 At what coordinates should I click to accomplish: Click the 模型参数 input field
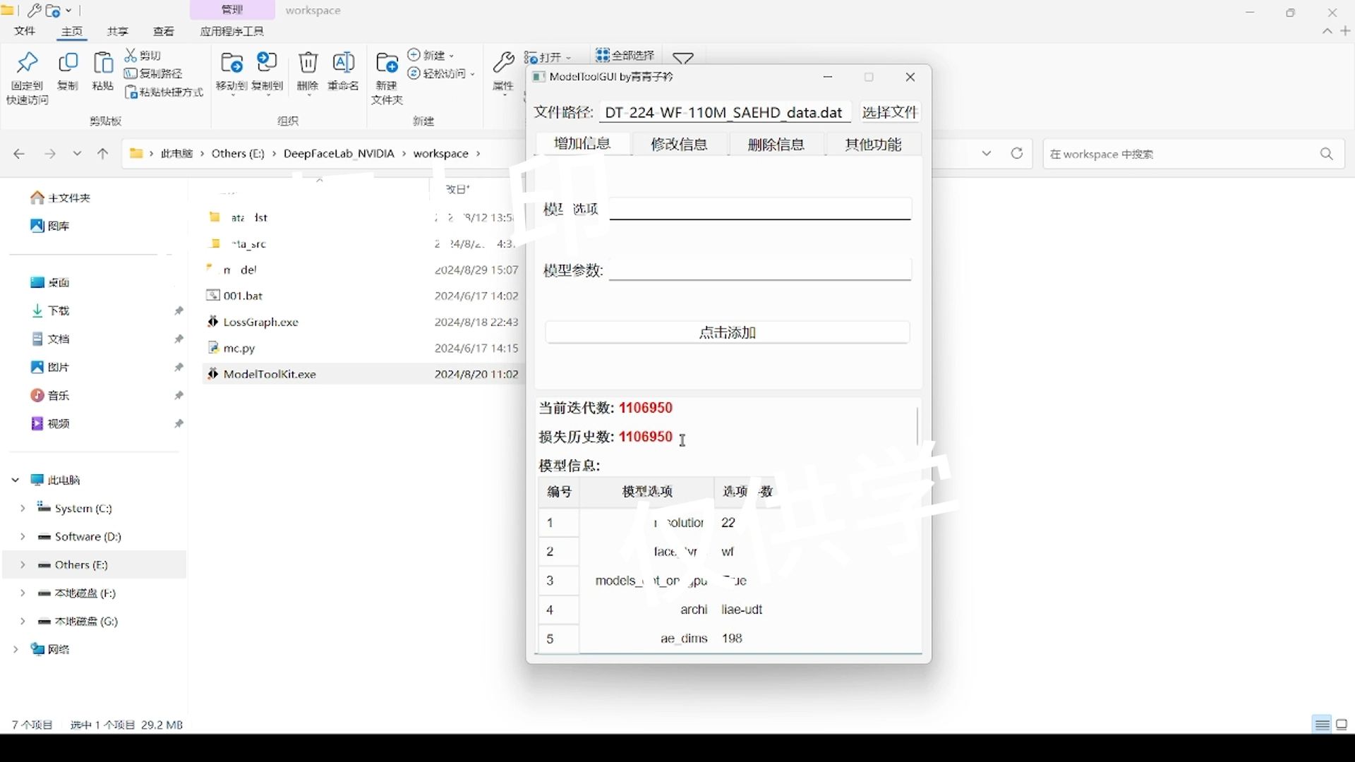(x=760, y=270)
